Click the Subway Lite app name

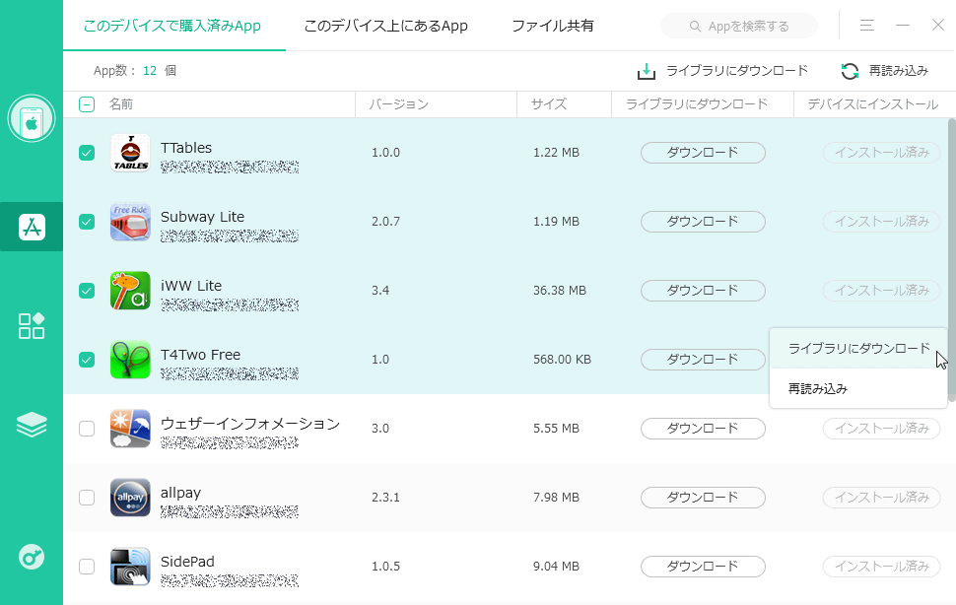(202, 217)
